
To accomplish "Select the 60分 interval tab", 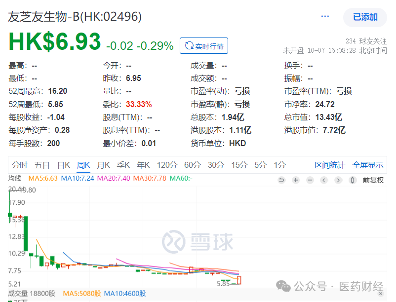I will (192, 165).
